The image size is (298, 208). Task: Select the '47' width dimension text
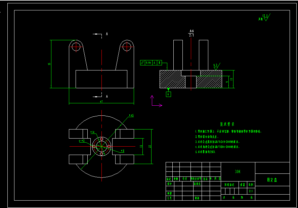101,102
